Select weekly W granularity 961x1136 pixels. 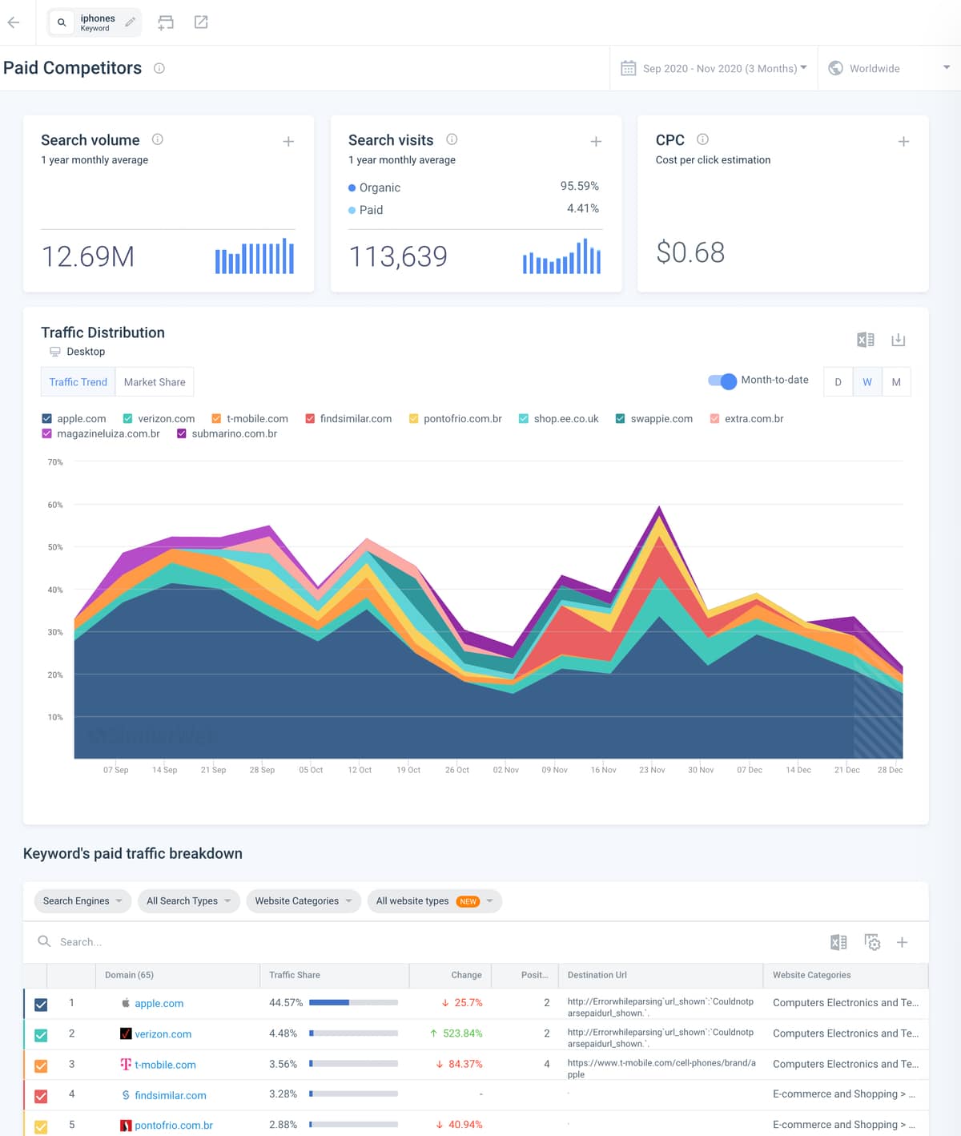point(867,382)
